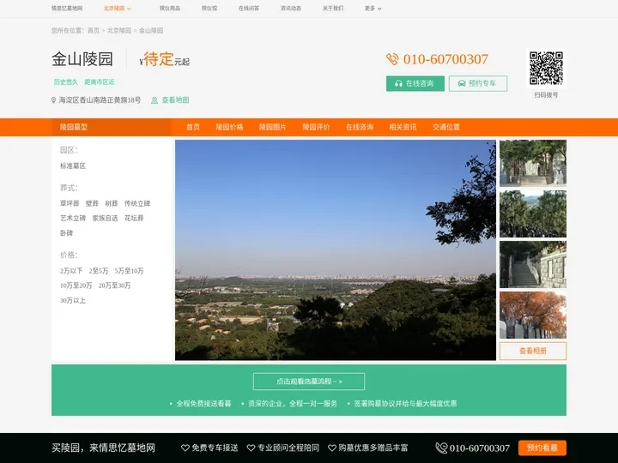Filter by 艺术立碑 burial style
The image size is (618, 463).
point(73,218)
